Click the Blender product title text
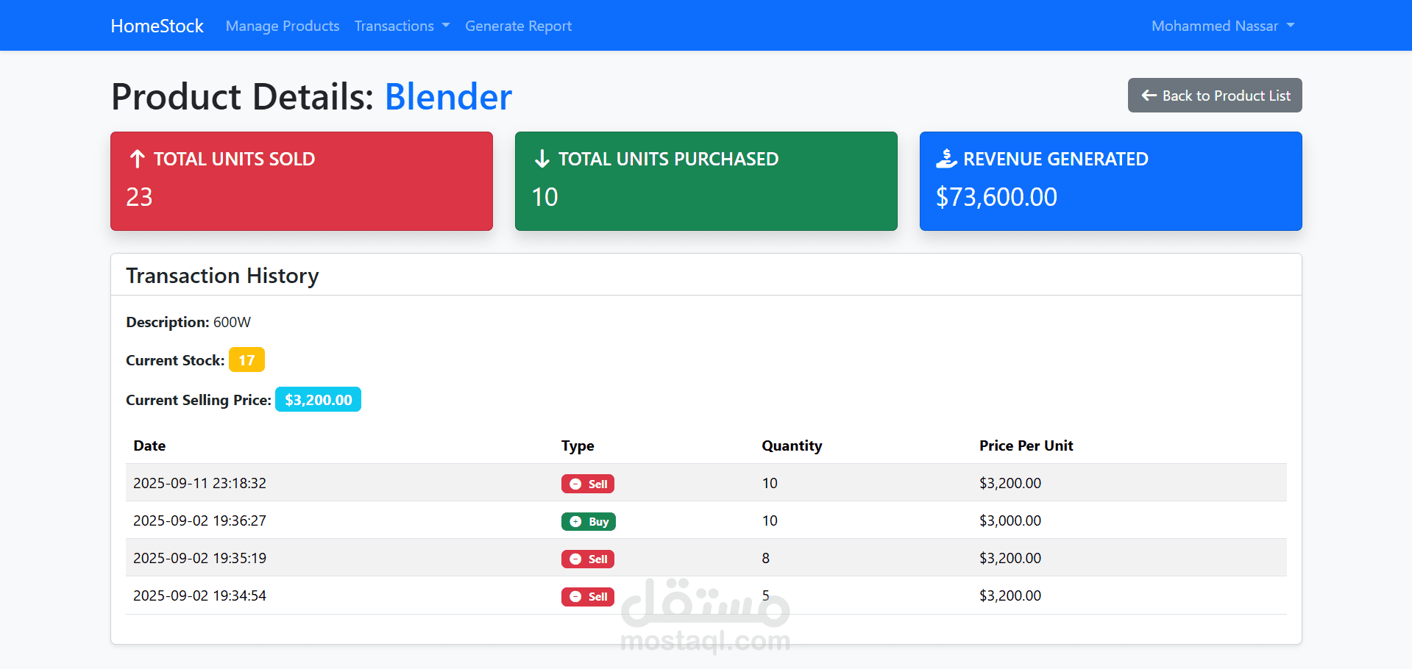Screen dimensions: 1412x669 pyautogui.click(x=447, y=96)
